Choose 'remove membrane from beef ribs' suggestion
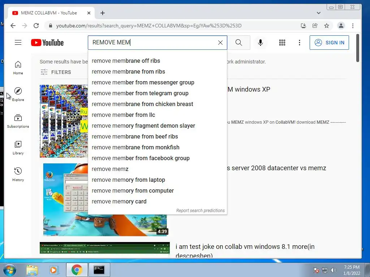The height and width of the screenshot is (277, 370). point(158,137)
